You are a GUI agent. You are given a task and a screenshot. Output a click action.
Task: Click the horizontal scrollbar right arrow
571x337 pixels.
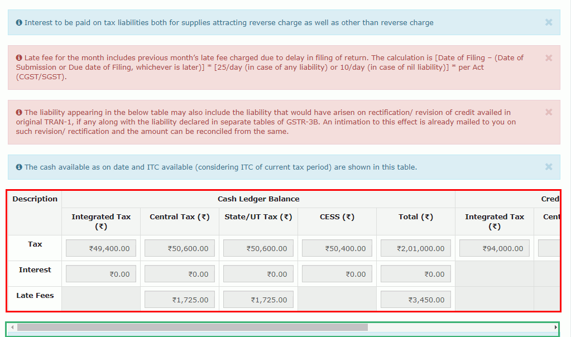(555, 328)
